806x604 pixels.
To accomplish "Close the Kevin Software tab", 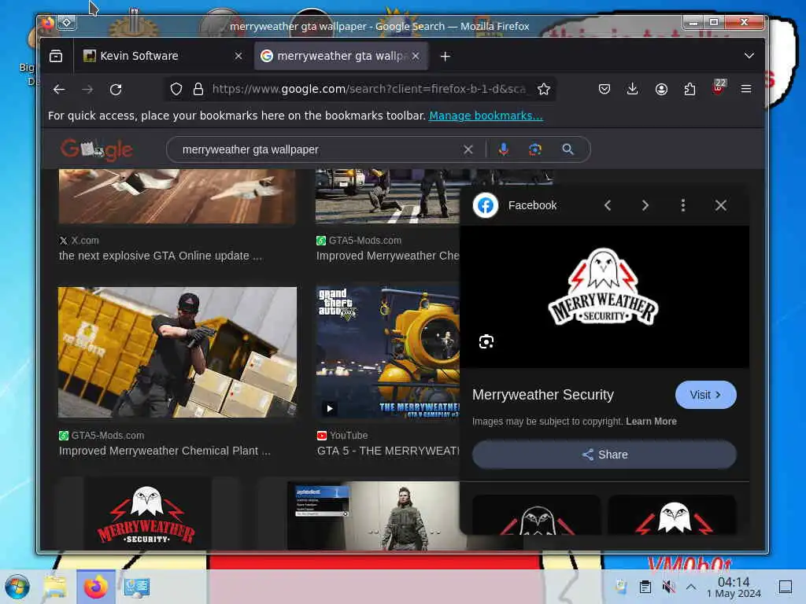I will pos(238,56).
